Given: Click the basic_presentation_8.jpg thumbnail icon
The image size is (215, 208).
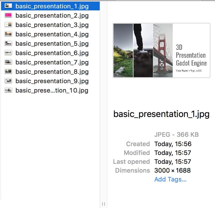Looking at the screenshot, I should click(x=8, y=71).
